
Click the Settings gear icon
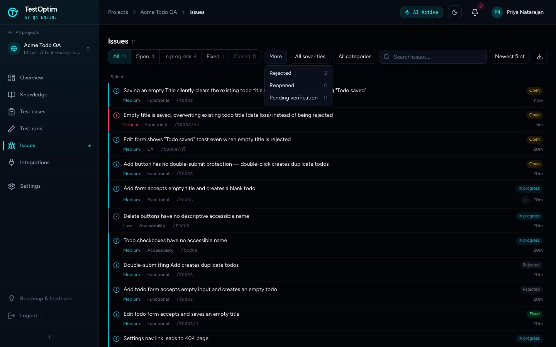[12, 186]
